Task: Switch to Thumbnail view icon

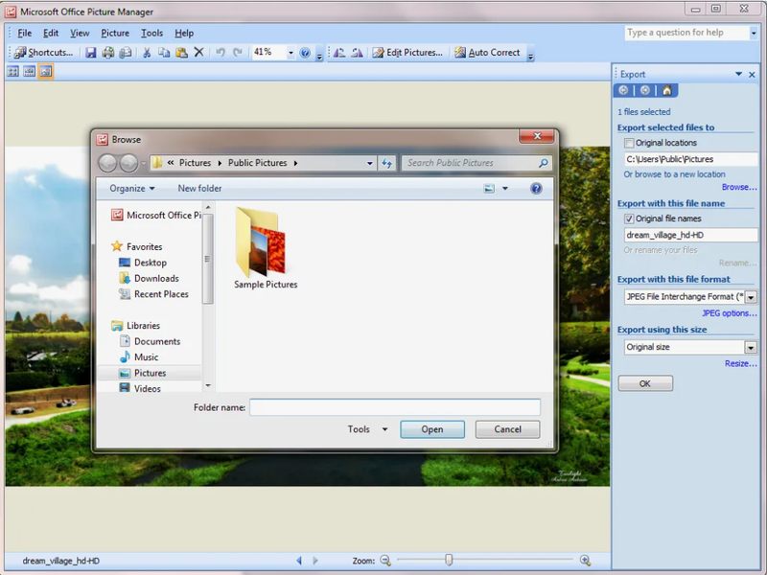Action: click(13, 72)
